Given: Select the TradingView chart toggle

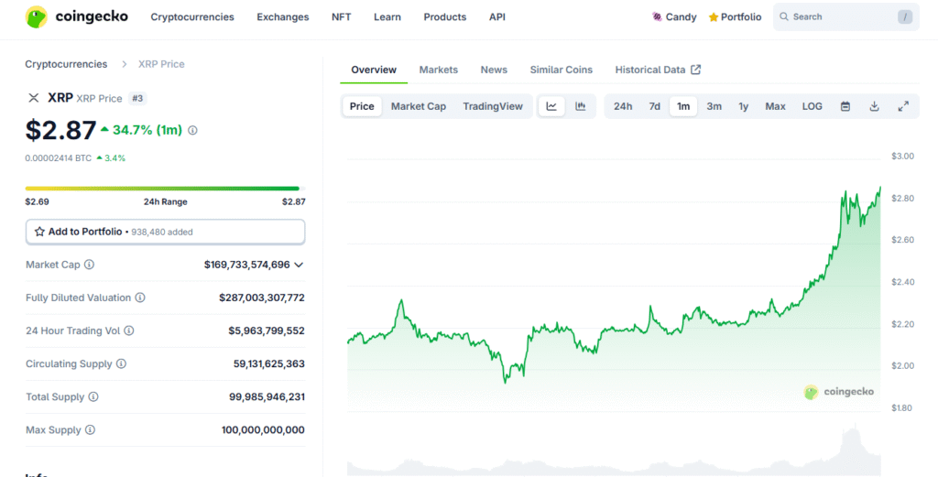Looking at the screenshot, I should point(493,106).
